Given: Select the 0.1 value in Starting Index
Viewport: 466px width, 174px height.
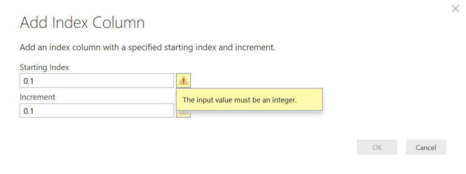Looking at the screenshot, I should pyautogui.click(x=29, y=81).
